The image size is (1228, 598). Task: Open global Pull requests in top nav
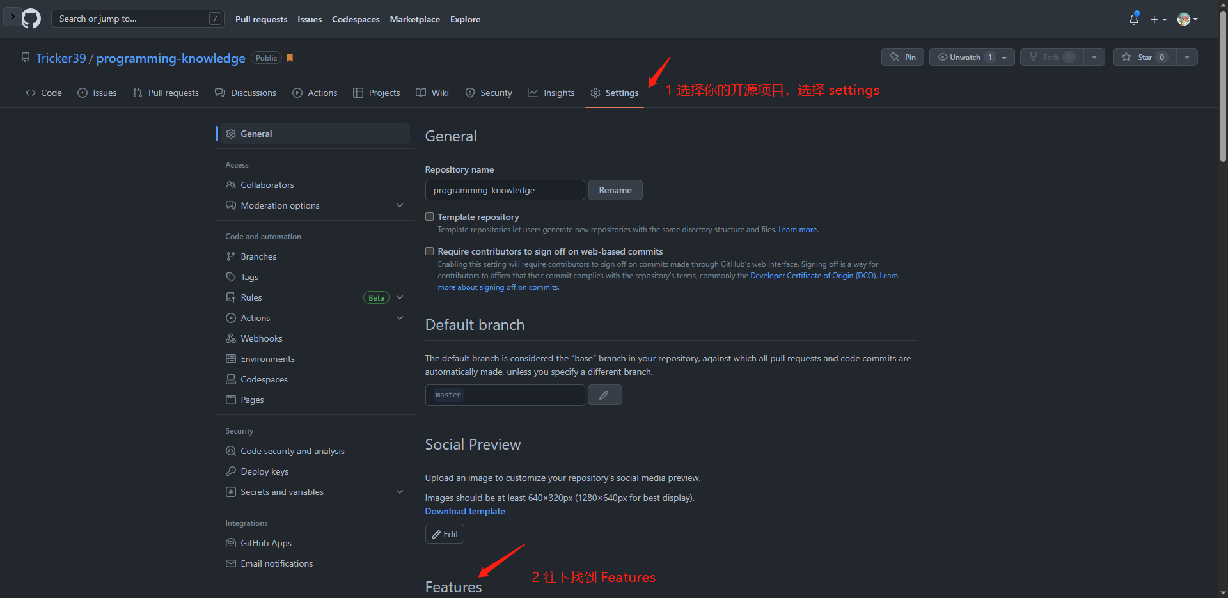tap(261, 19)
